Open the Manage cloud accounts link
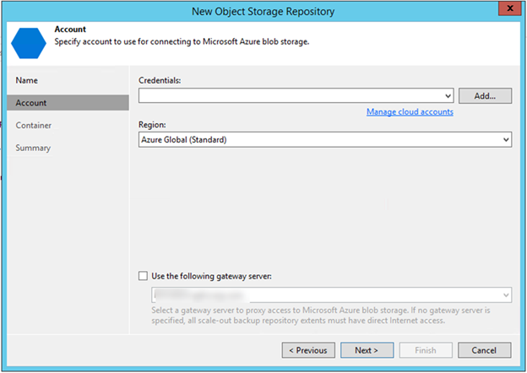The height and width of the screenshot is (373, 527). [x=410, y=111]
